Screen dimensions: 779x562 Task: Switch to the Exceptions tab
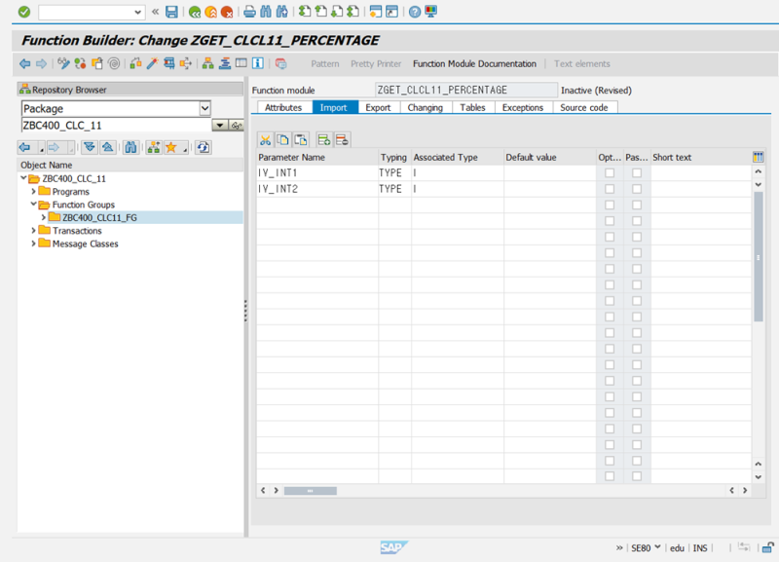pos(523,107)
